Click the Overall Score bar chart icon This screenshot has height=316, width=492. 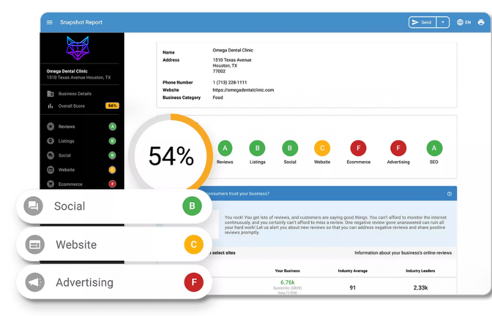click(50, 106)
